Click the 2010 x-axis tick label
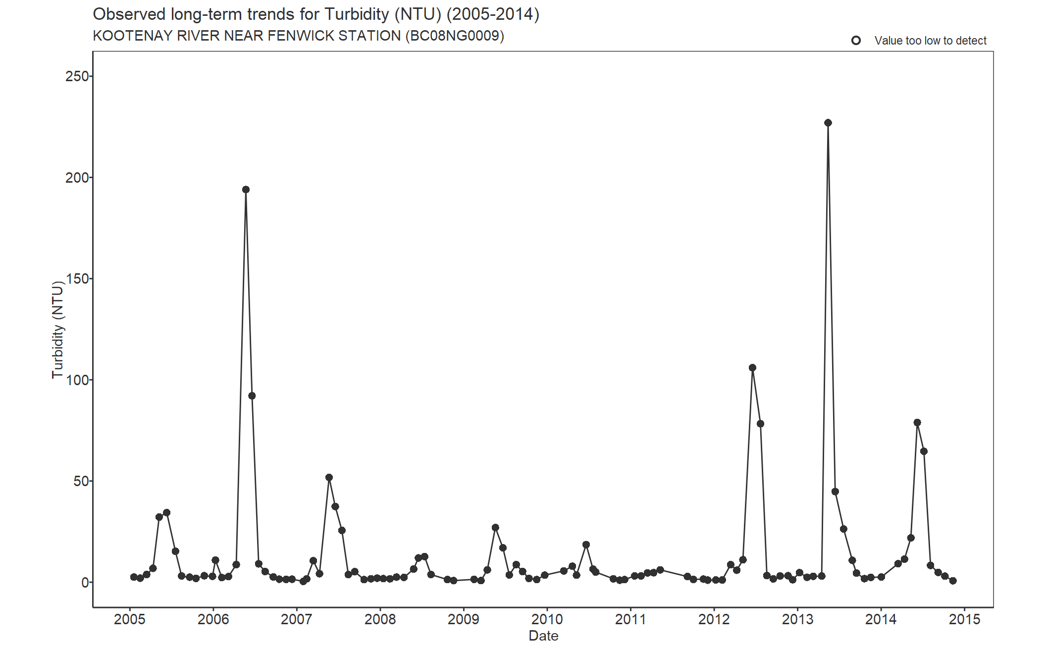Screen dimensions: 1046x648 547,619
